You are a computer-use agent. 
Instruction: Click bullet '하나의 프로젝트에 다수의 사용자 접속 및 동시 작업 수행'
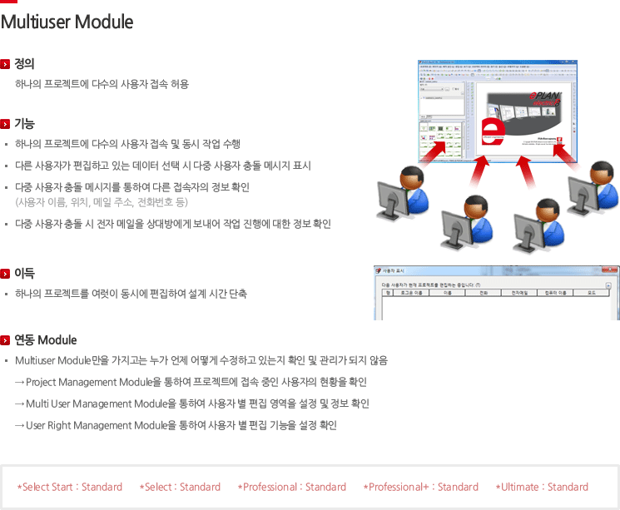pyautogui.click(x=127, y=144)
